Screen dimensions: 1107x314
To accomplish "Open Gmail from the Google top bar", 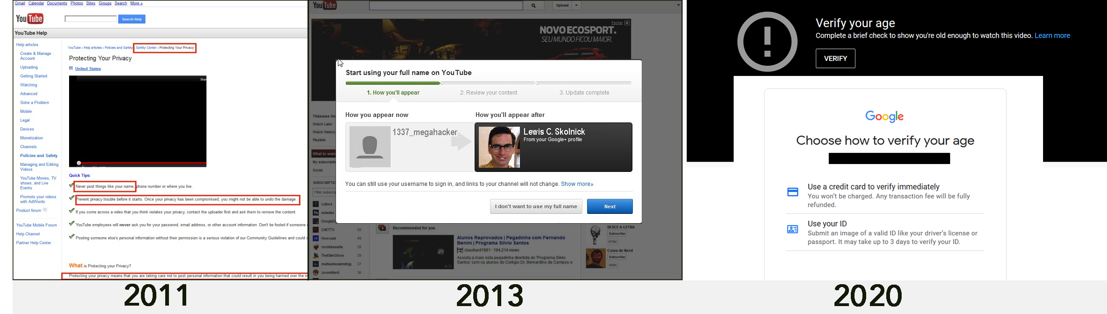I will (20, 3).
